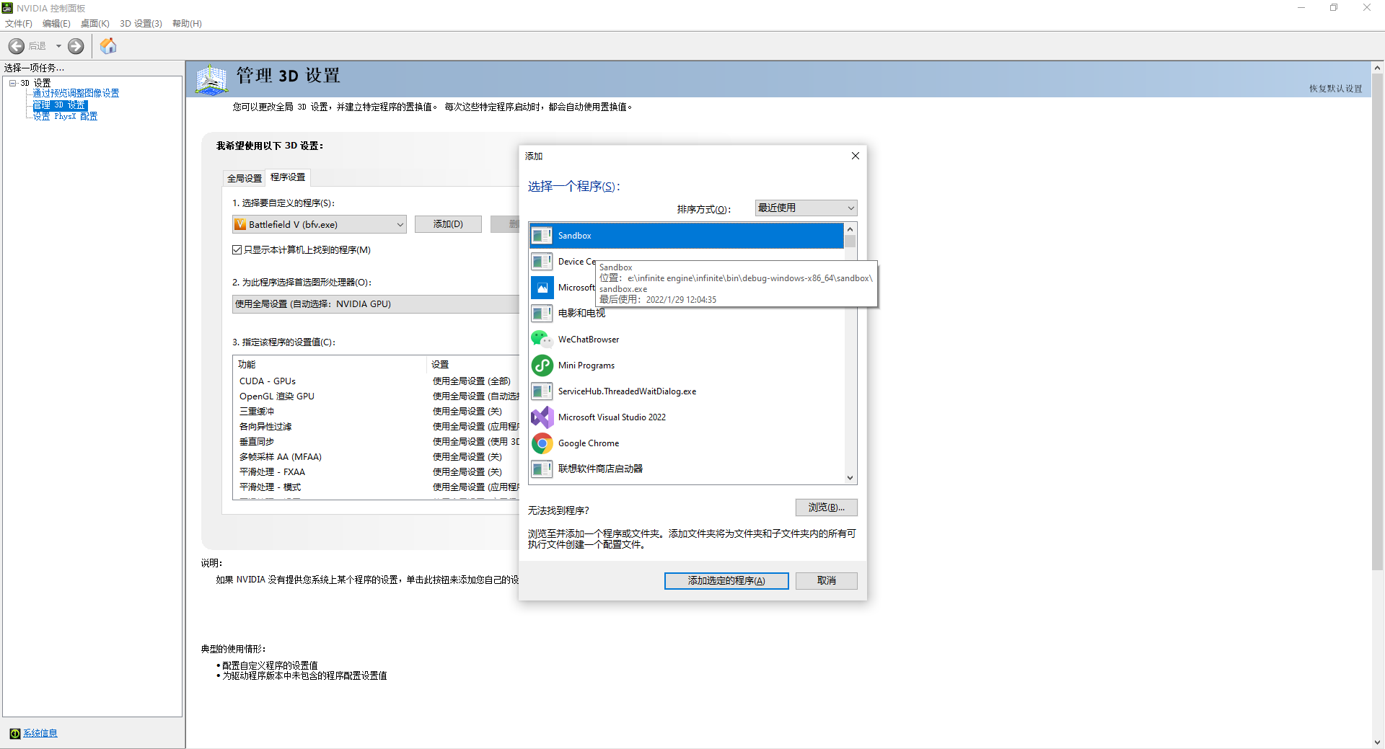Open the 排序方式 最近使用 dropdown
This screenshot has width=1385, height=749.
pos(806,208)
